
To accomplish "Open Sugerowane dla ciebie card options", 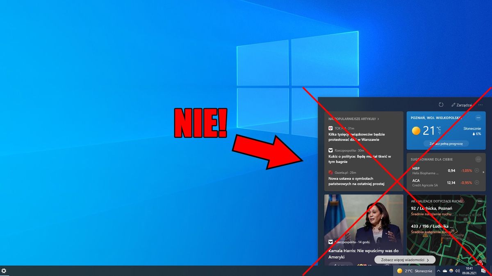I will click(478, 159).
